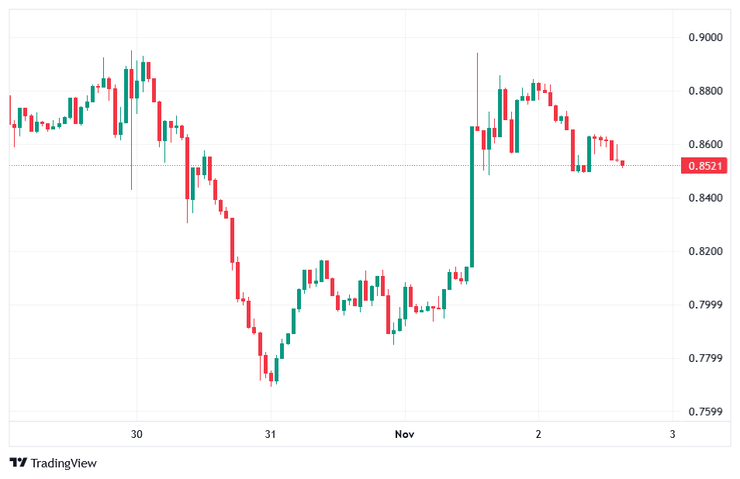Click the 0.7599 price axis label
The height and width of the screenshot is (479, 740).
click(x=705, y=412)
